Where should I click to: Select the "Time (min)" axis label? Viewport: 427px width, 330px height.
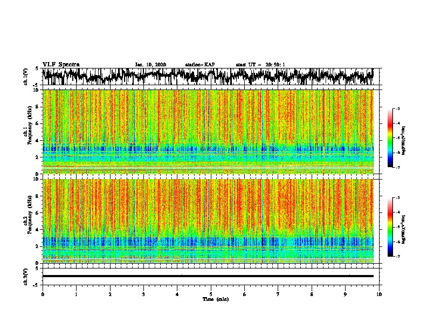[x=216, y=299]
